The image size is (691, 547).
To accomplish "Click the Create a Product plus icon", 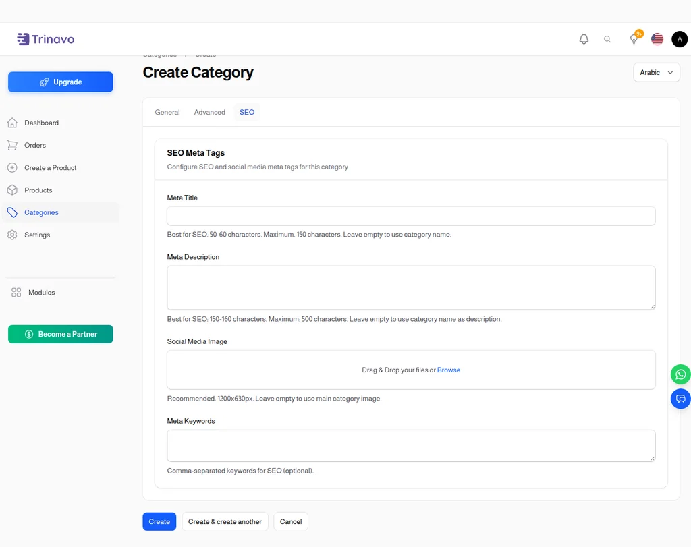I will click(x=12, y=167).
